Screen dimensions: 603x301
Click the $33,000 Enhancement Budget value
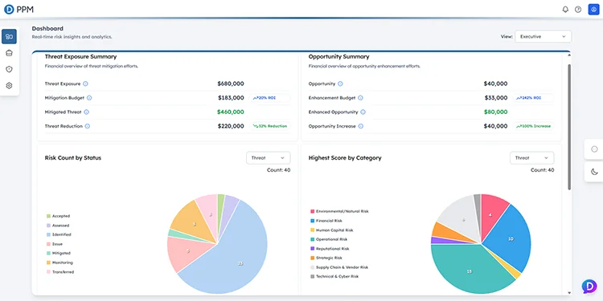pos(496,98)
